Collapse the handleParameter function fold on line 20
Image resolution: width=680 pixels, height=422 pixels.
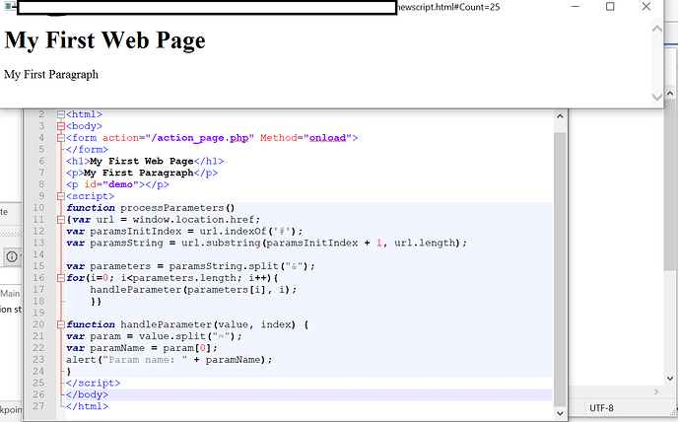click(x=61, y=324)
